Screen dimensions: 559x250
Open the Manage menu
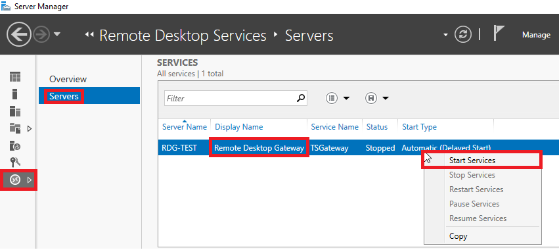tap(536, 35)
